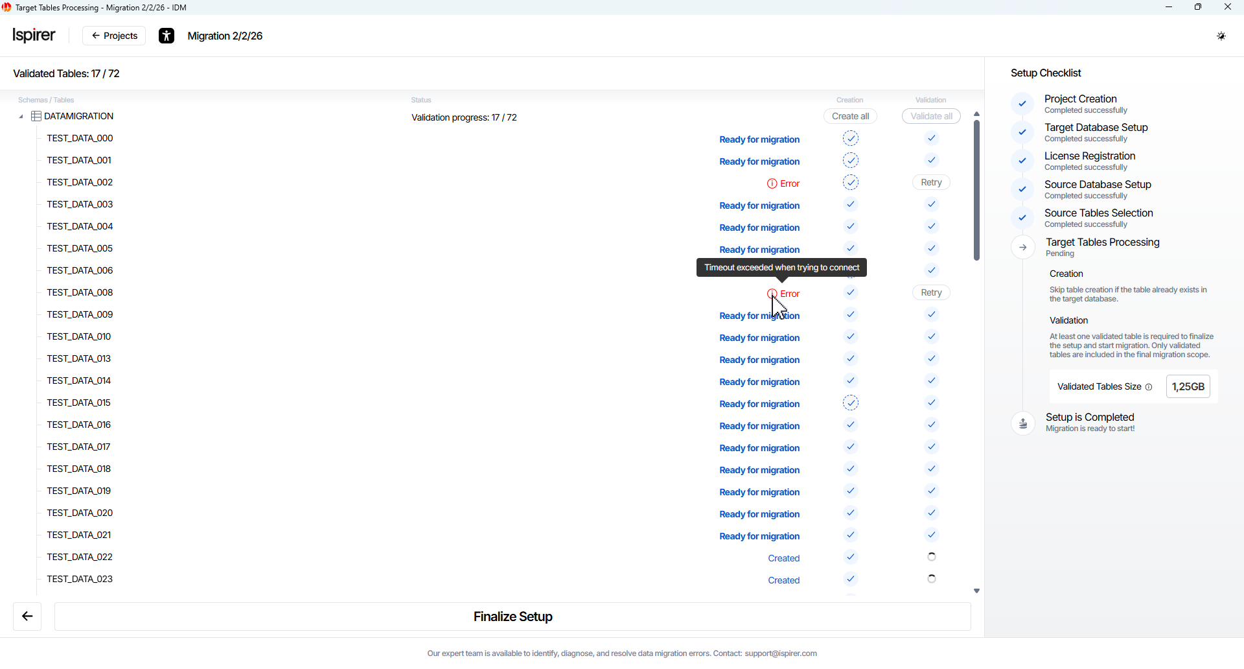The height and width of the screenshot is (669, 1244).
Task: Click the error icon for TEST_DATA_002
Action: [772, 184]
